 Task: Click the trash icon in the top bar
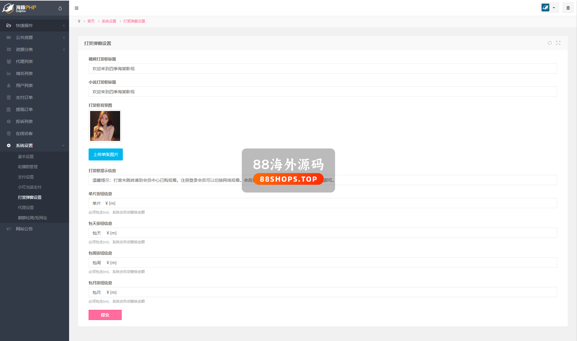coord(568,8)
